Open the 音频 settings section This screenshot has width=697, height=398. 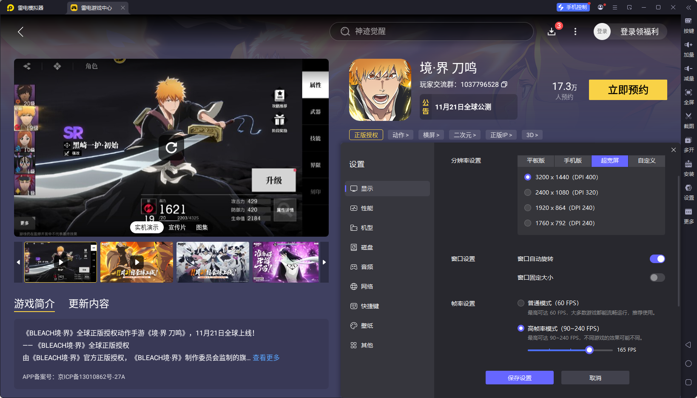click(x=387, y=267)
